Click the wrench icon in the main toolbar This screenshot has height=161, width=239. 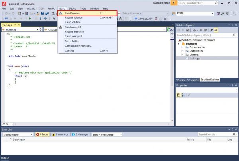pos(223,14)
